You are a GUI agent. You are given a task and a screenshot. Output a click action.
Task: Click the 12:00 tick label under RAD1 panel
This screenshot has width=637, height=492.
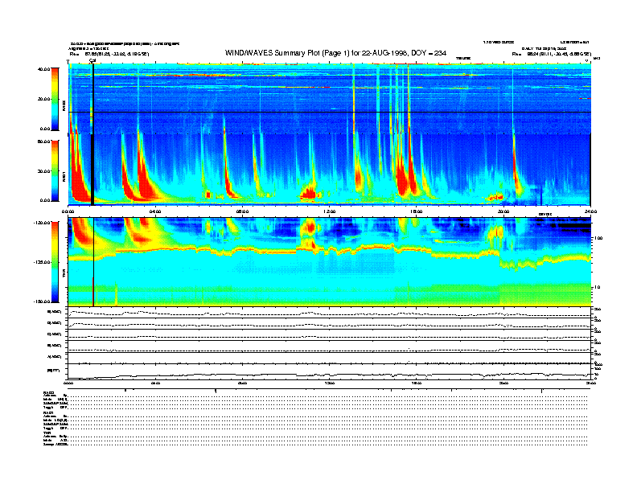pos(330,211)
